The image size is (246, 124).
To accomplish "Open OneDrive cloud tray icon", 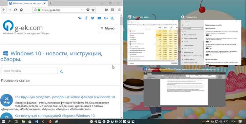I will pyautogui.click(x=208, y=121).
